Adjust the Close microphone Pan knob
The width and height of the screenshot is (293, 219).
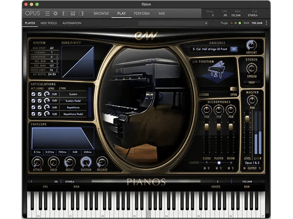pyautogui.click(x=207, y=110)
